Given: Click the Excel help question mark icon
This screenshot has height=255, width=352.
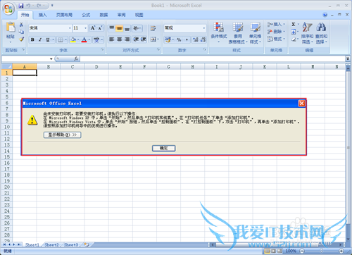Looking at the screenshot, I should point(325,15).
